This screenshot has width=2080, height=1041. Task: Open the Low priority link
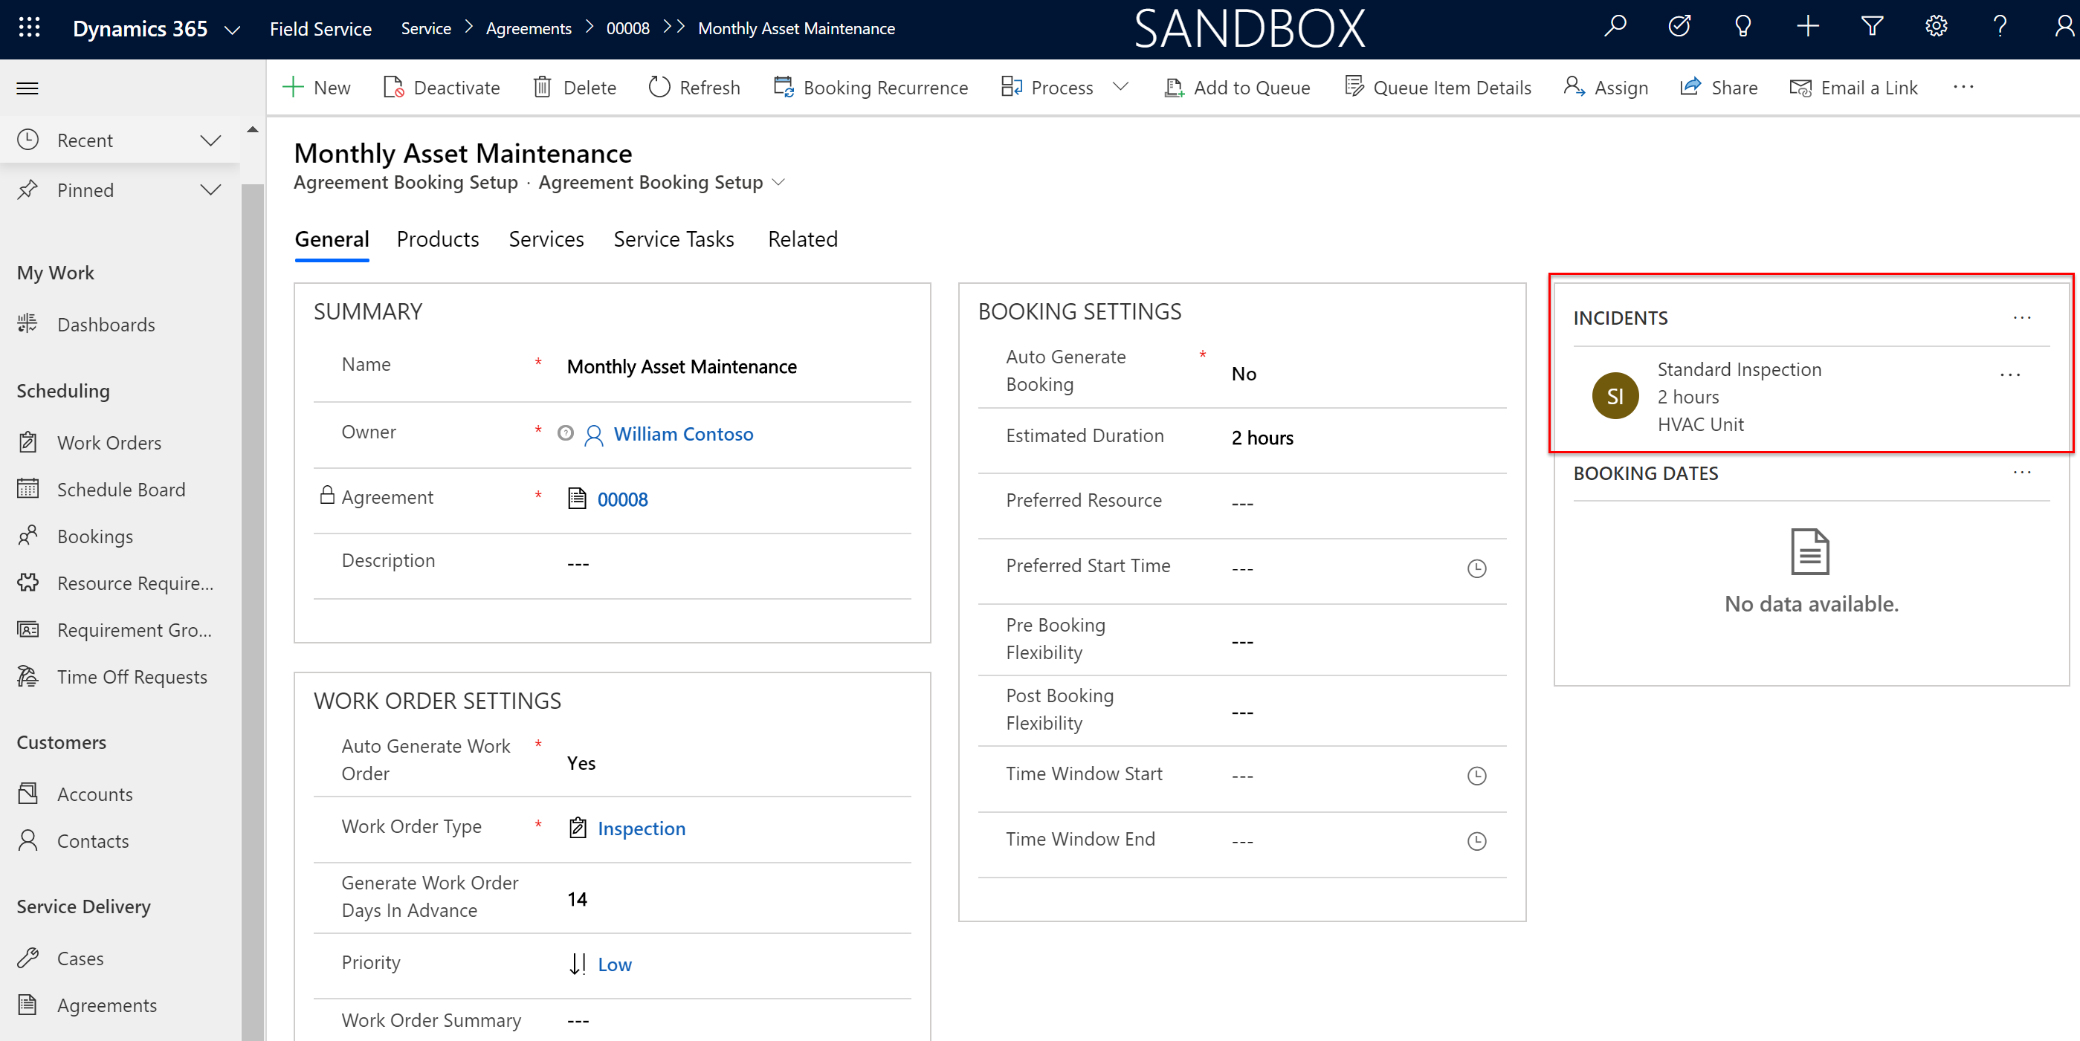615,964
